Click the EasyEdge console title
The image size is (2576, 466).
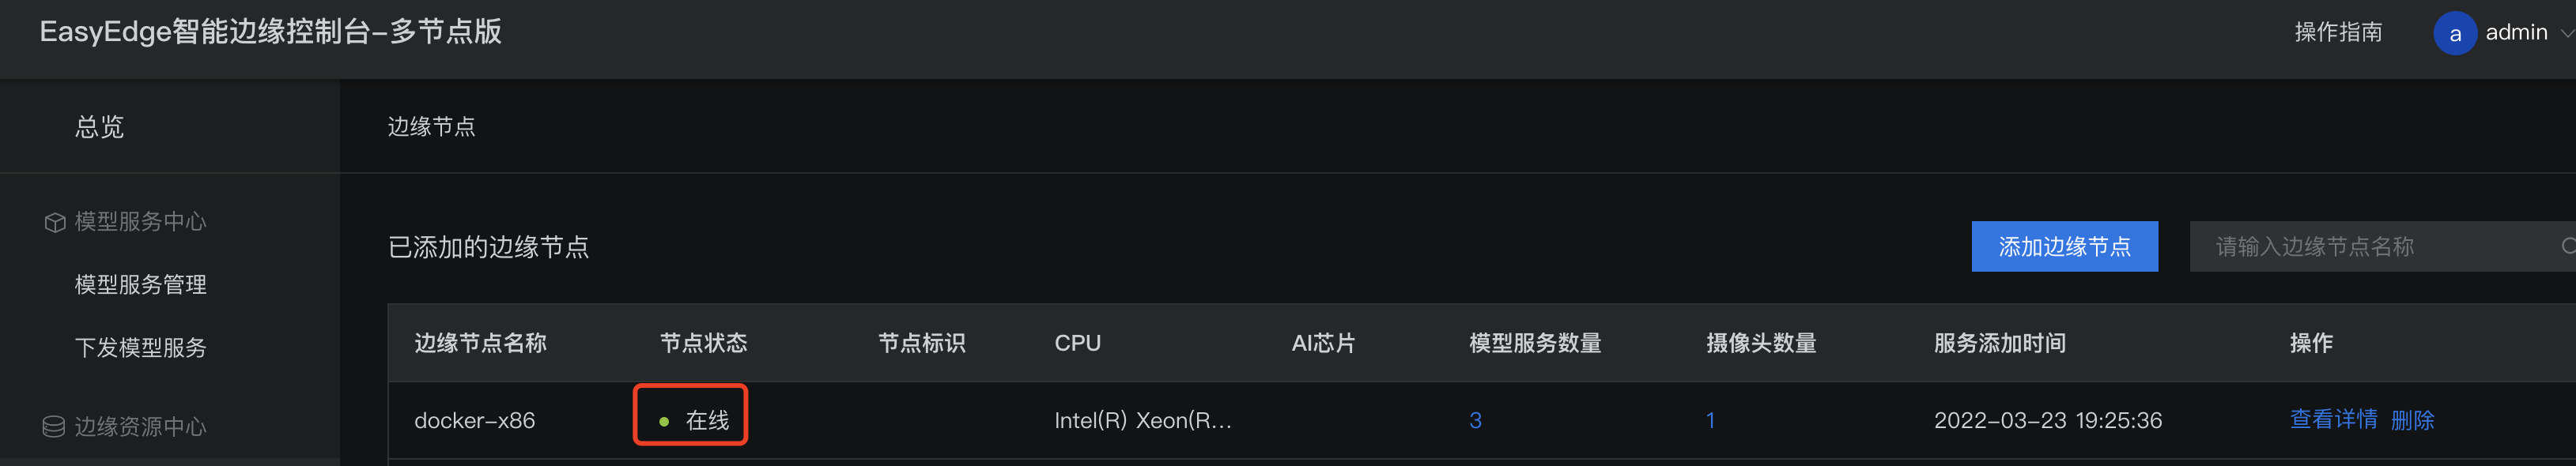pyautogui.click(x=270, y=32)
